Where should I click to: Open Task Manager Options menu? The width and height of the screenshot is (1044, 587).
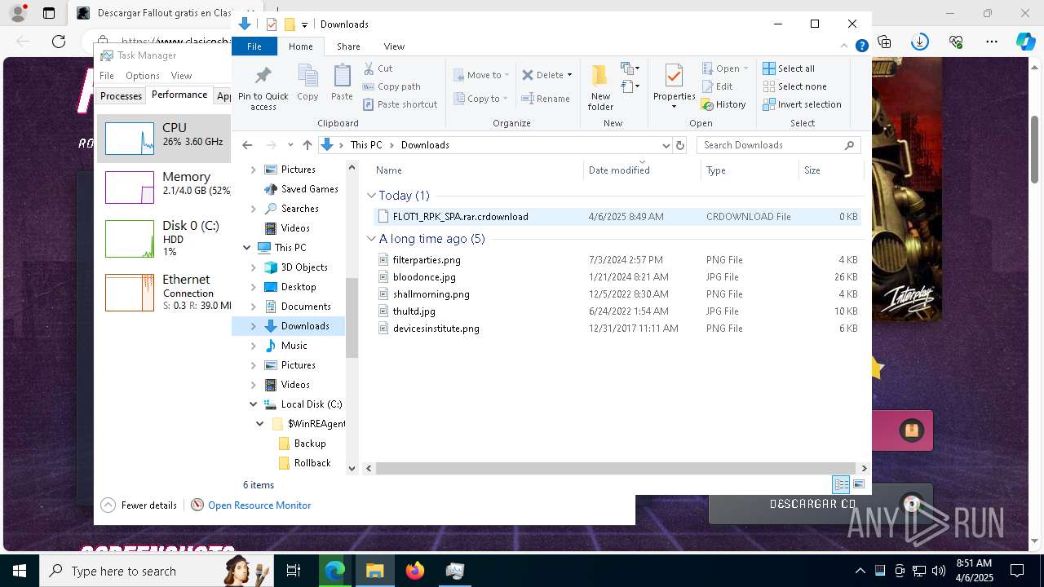tap(143, 76)
